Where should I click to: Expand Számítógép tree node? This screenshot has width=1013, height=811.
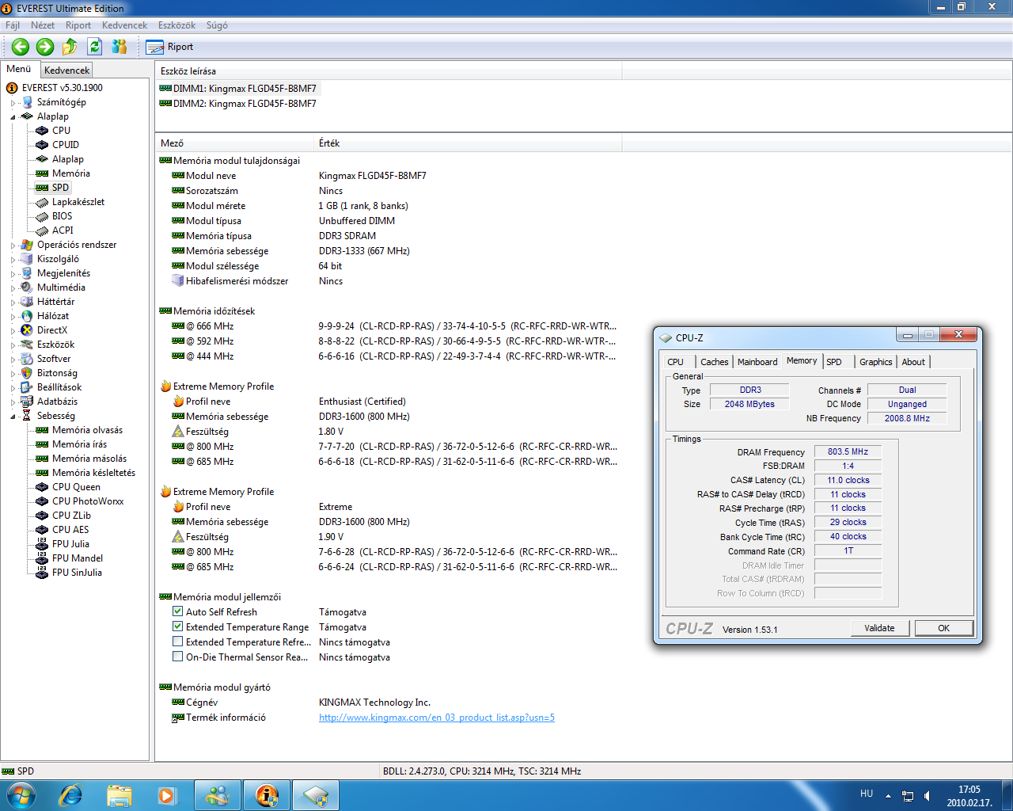[x=13, y=103]
